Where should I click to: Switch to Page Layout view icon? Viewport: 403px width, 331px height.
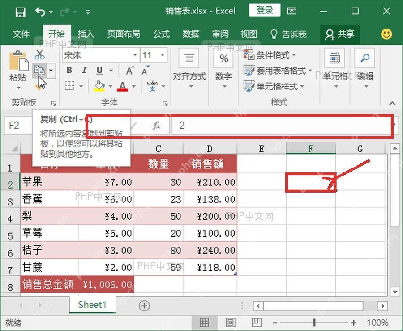(x=230, y=322)
